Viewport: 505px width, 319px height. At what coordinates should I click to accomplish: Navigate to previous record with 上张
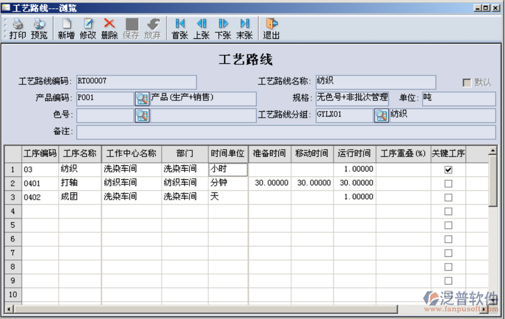pos(201,29)
